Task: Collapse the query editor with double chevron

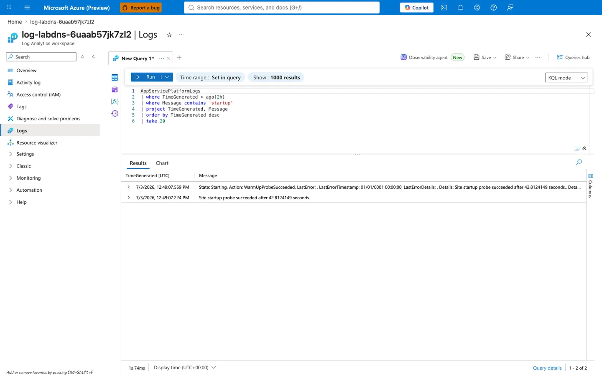Action: click(584, 149)
